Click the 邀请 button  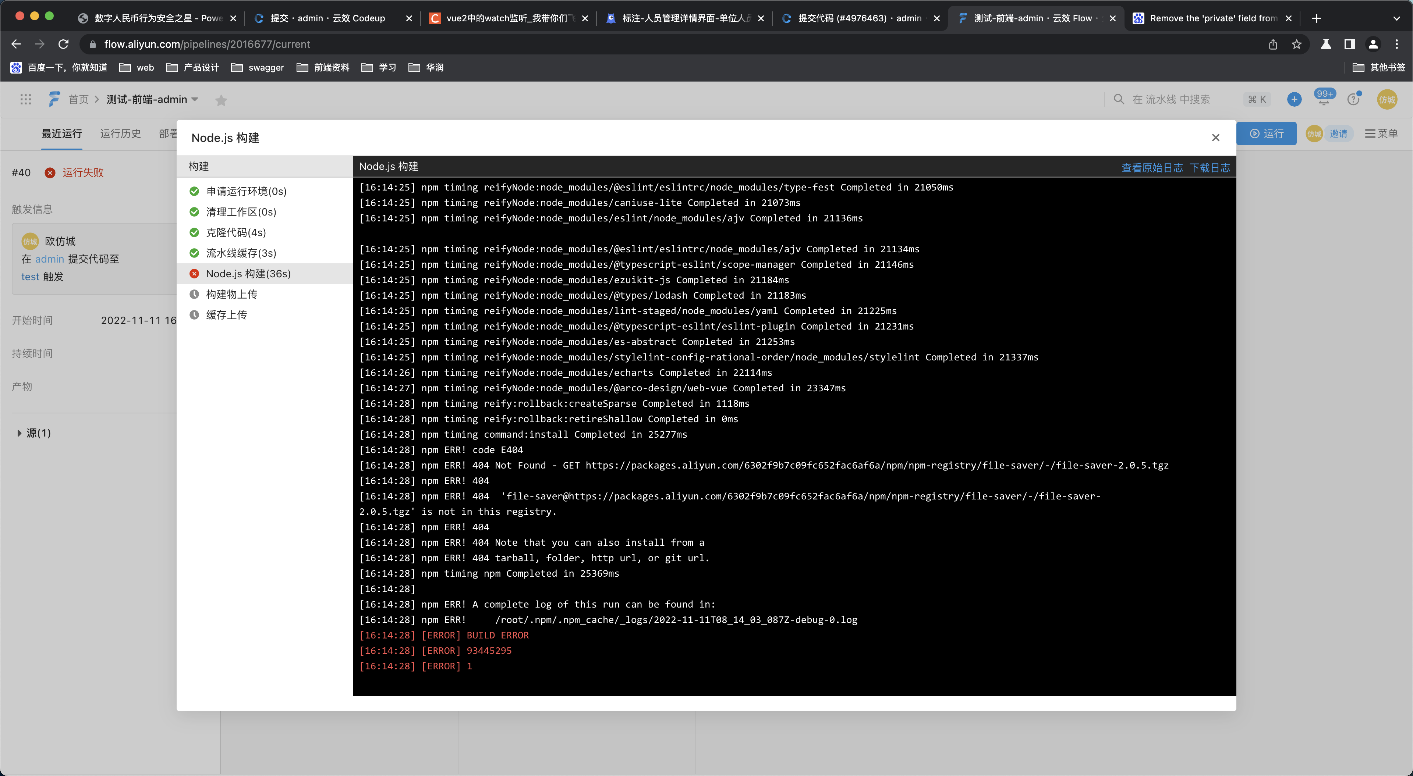pos(1338,134)
